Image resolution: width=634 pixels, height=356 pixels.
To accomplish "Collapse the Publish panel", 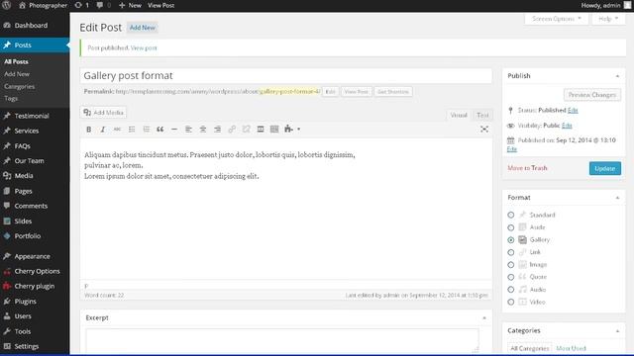I will pos(617,76).
